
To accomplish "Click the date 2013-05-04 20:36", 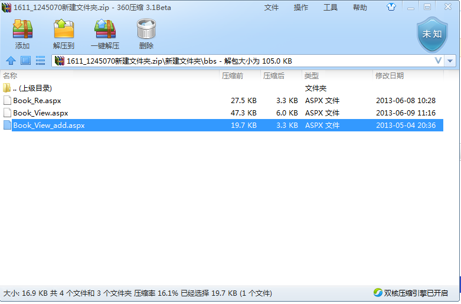I will (x=406, y=125).
